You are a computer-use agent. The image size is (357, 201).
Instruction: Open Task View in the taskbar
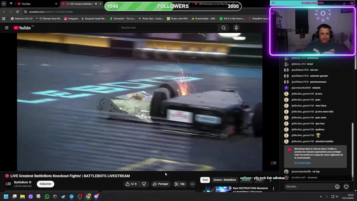[x=14, y=197]
